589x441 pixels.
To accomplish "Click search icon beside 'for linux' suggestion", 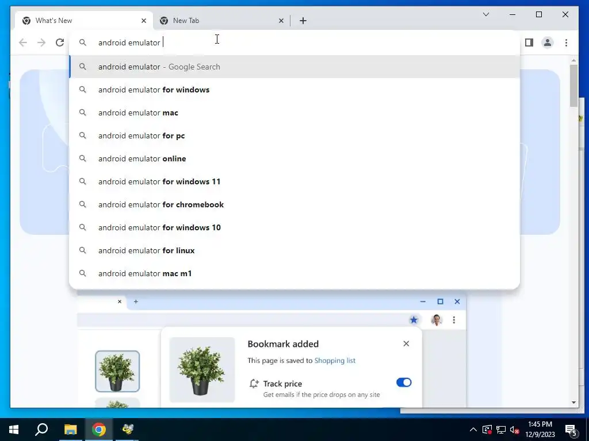I will (83, 250).
